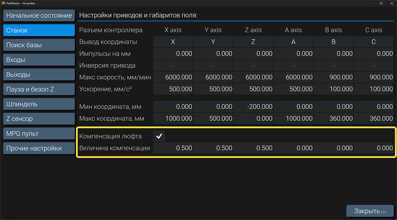Click X axis Импульсы на мм field
Image resolution: width=397 pixels, height=220 pixels.
173,54
